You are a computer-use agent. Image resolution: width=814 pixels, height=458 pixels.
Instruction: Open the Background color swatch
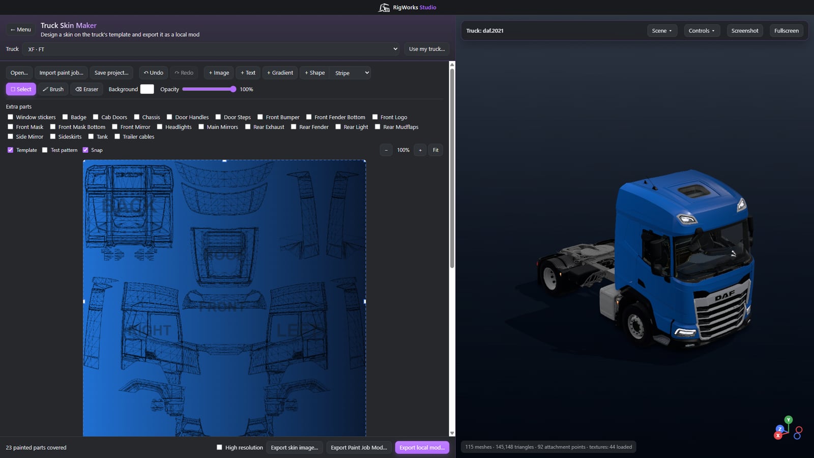point(147,89)
